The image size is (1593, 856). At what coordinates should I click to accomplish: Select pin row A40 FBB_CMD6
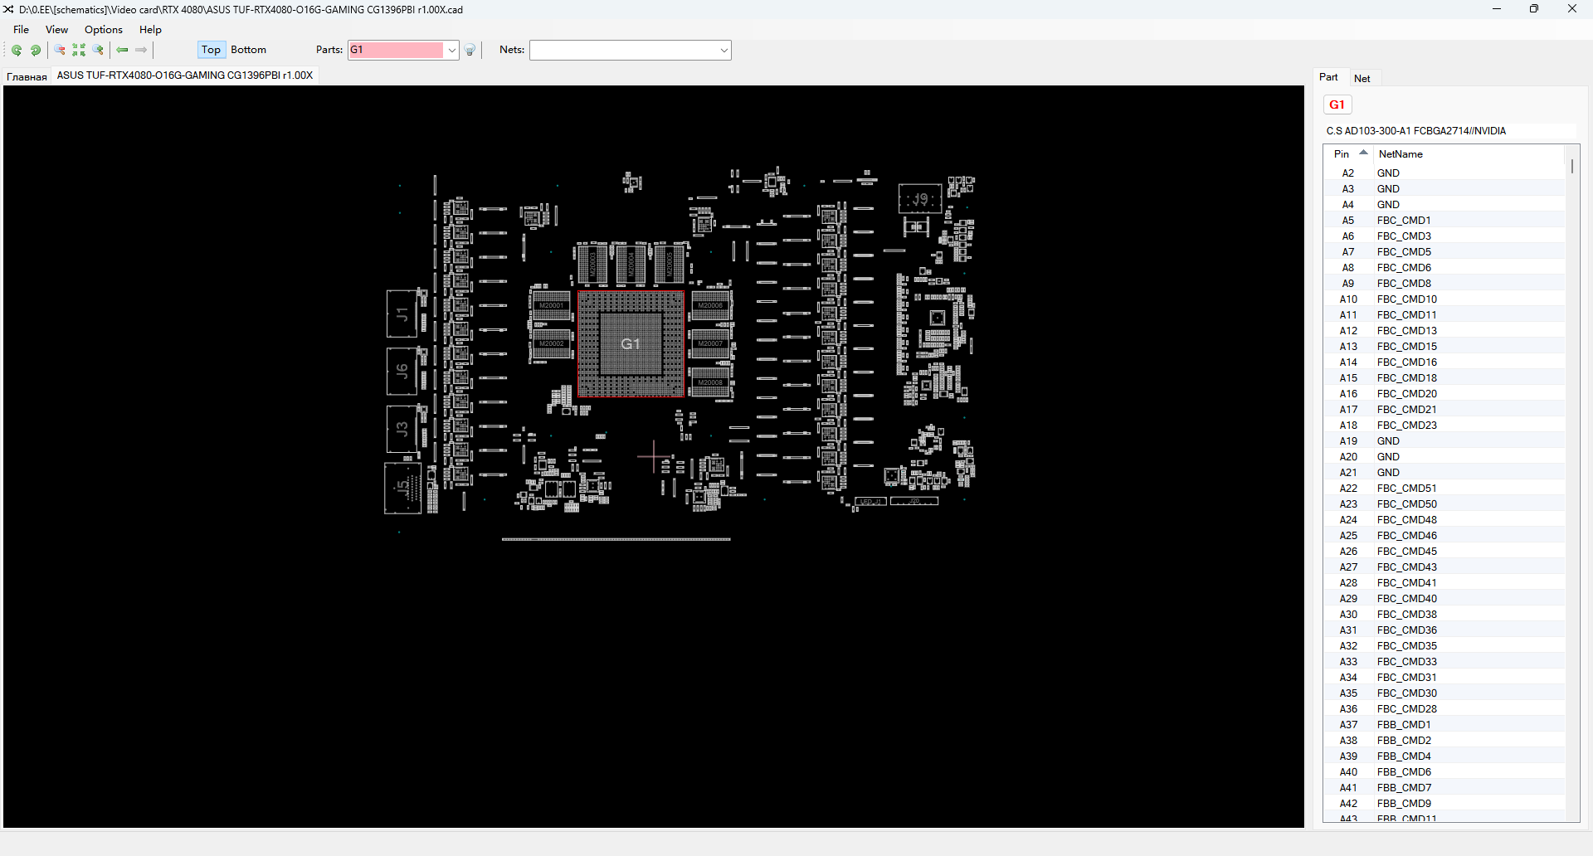1444,772
